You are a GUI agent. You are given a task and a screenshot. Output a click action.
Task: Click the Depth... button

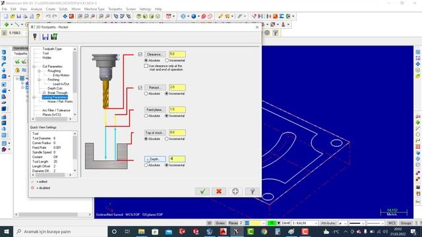click(155, 159)
